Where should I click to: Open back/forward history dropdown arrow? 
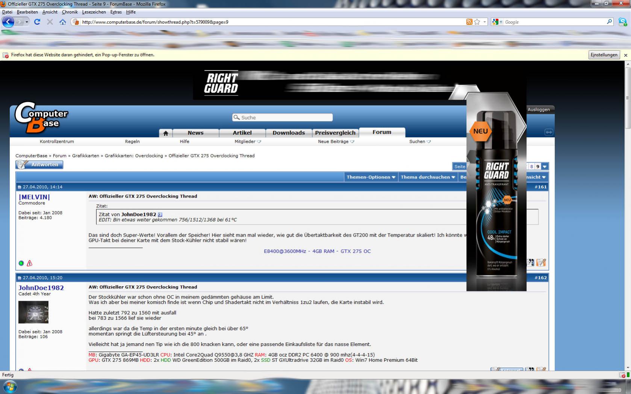pyautogui.click(x=27, y=22)
